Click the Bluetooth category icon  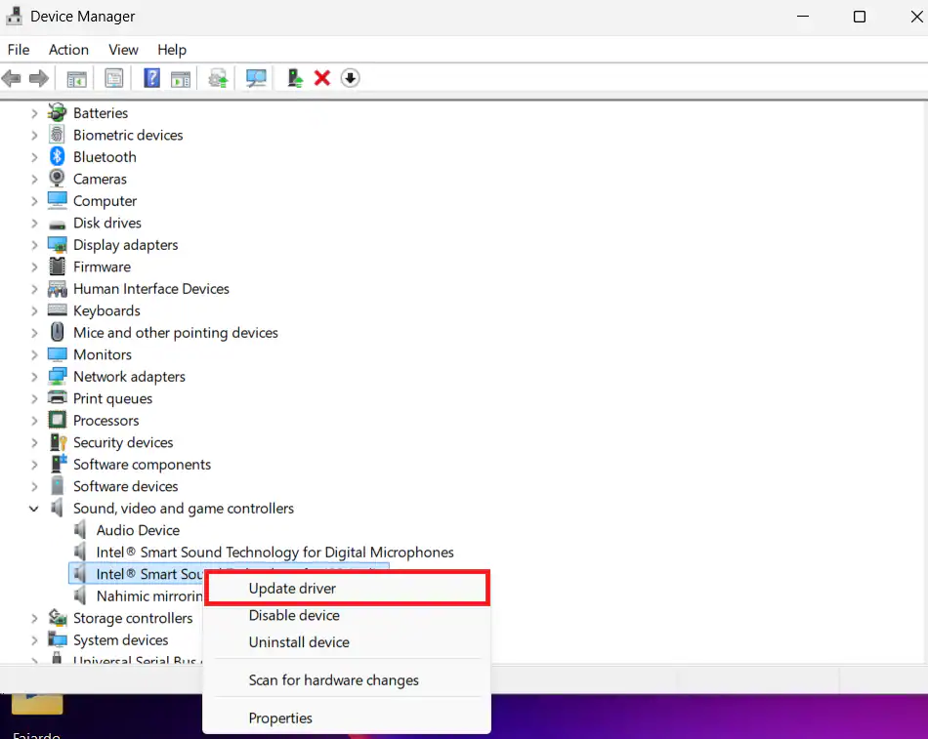57,157
